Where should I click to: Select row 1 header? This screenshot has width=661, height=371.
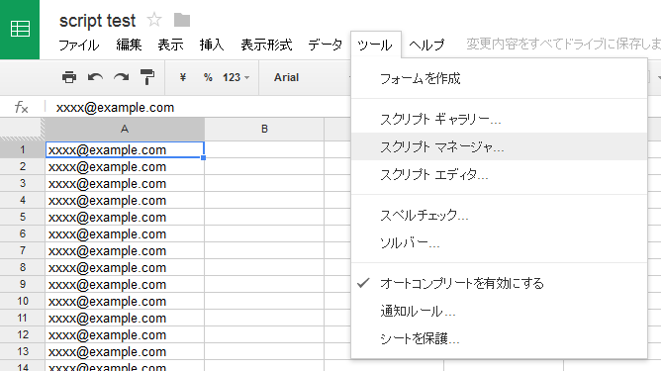click(x=23, y=149)
